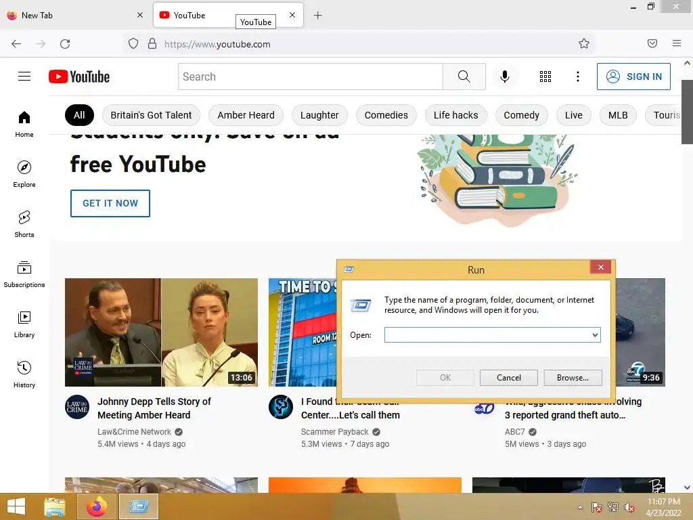The image size is (693, 520).
Task: Open the YouTube apps grid icon
Action: [x=545, y=77]
